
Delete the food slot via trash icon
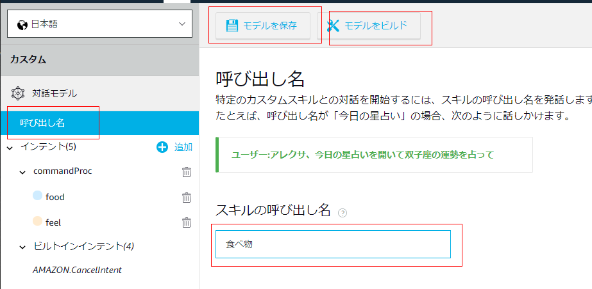pos(187,197)
